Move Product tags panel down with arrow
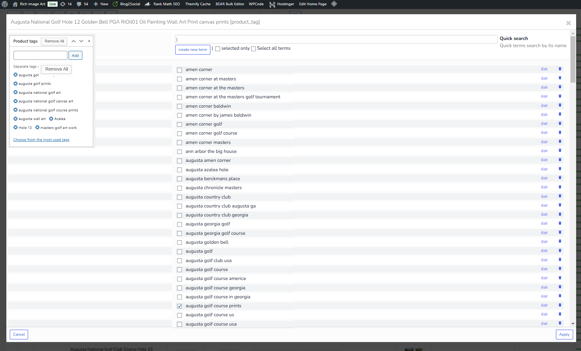The width and height of the screenshot is (581, 351). 81,41
